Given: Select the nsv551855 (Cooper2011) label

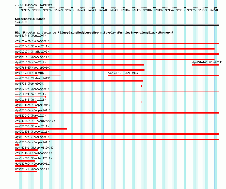Looking at the screenshot, I should click(32, 126).
